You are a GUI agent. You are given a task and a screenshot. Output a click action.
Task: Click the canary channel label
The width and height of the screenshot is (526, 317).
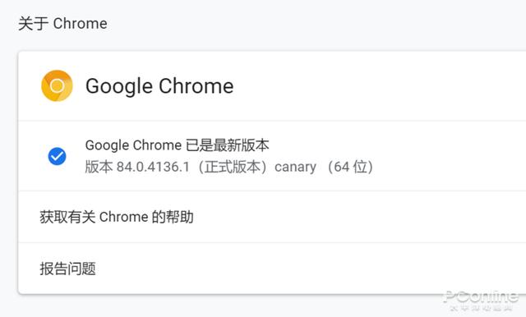(296, 168)
